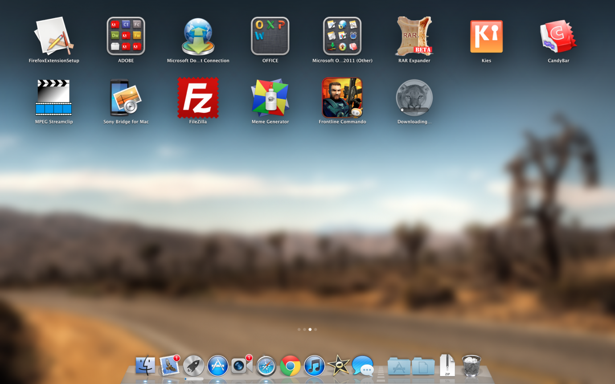615x384 pixels.
Task: Go to the first Launchpad page dot
Action: pos(299,330)
